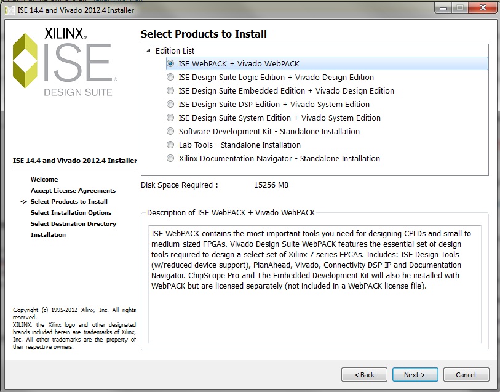
Task: Minimize the installer window
Action: [443, 7]
